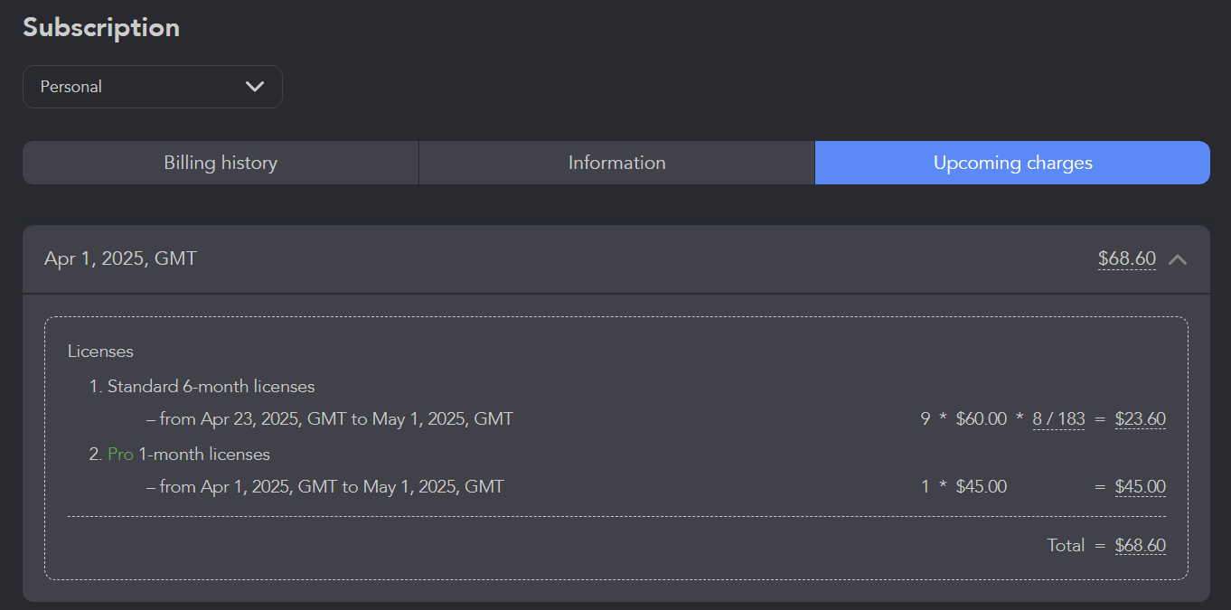
Task: Select the Upcoming charges tab
Action: pyautogui.click(x=1012, y=163)
